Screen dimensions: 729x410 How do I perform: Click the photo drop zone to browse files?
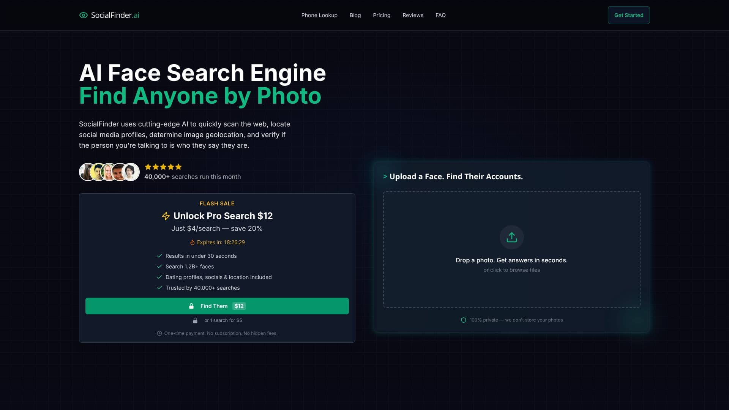511,249
